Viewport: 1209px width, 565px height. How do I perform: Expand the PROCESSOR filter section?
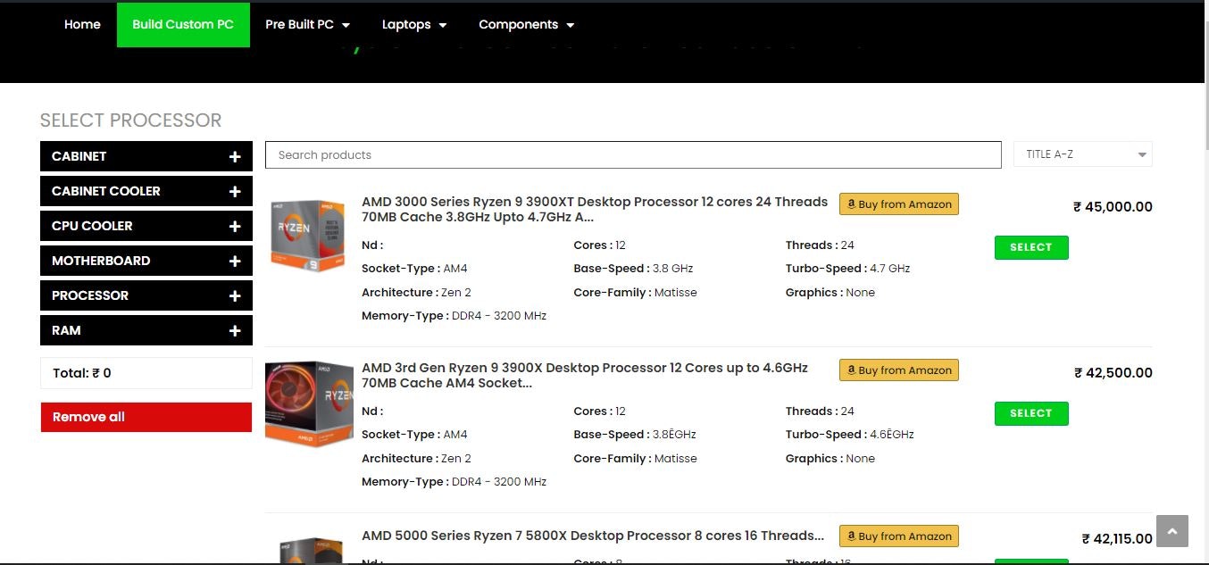tap(234, 295)
